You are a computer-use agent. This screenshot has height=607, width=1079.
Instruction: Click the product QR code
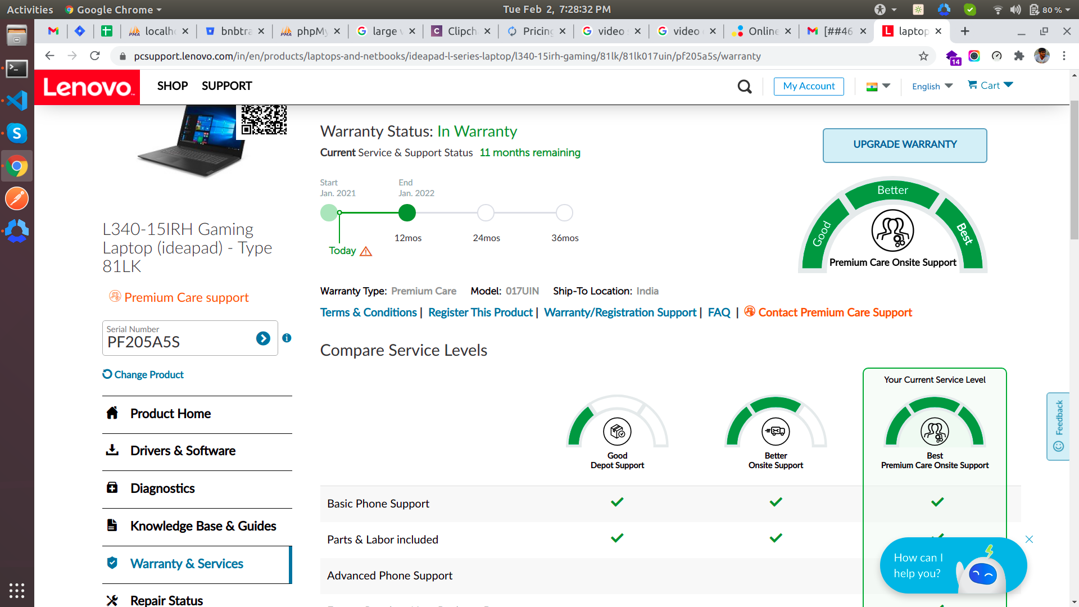click(x=264, y=120)
